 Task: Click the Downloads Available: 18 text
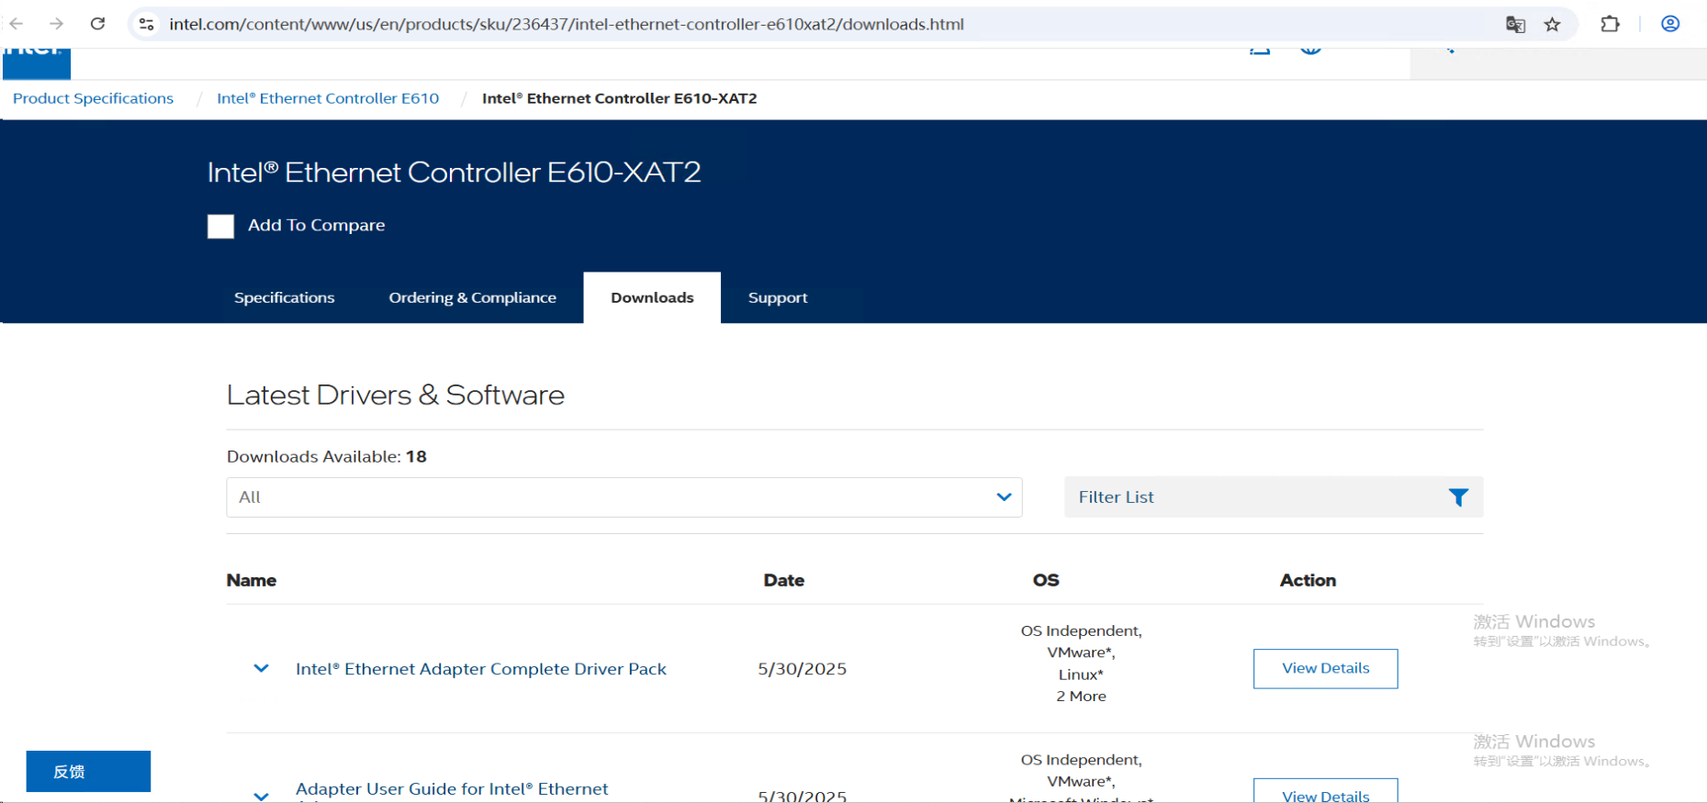(x=327, y=457)
